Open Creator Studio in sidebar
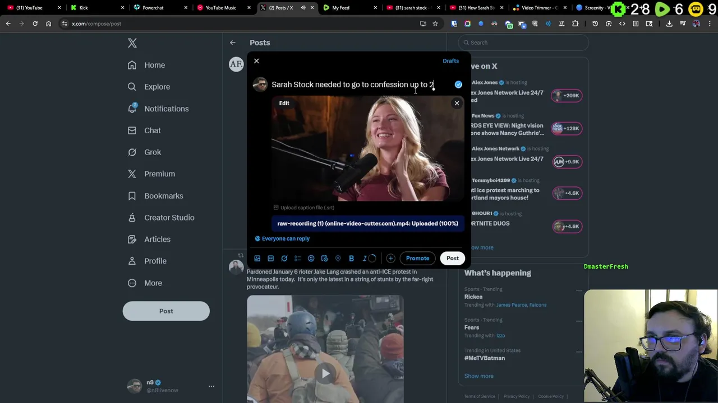This screenshot has width=718, height=403. pyautogui.click(x=161, y=218)
